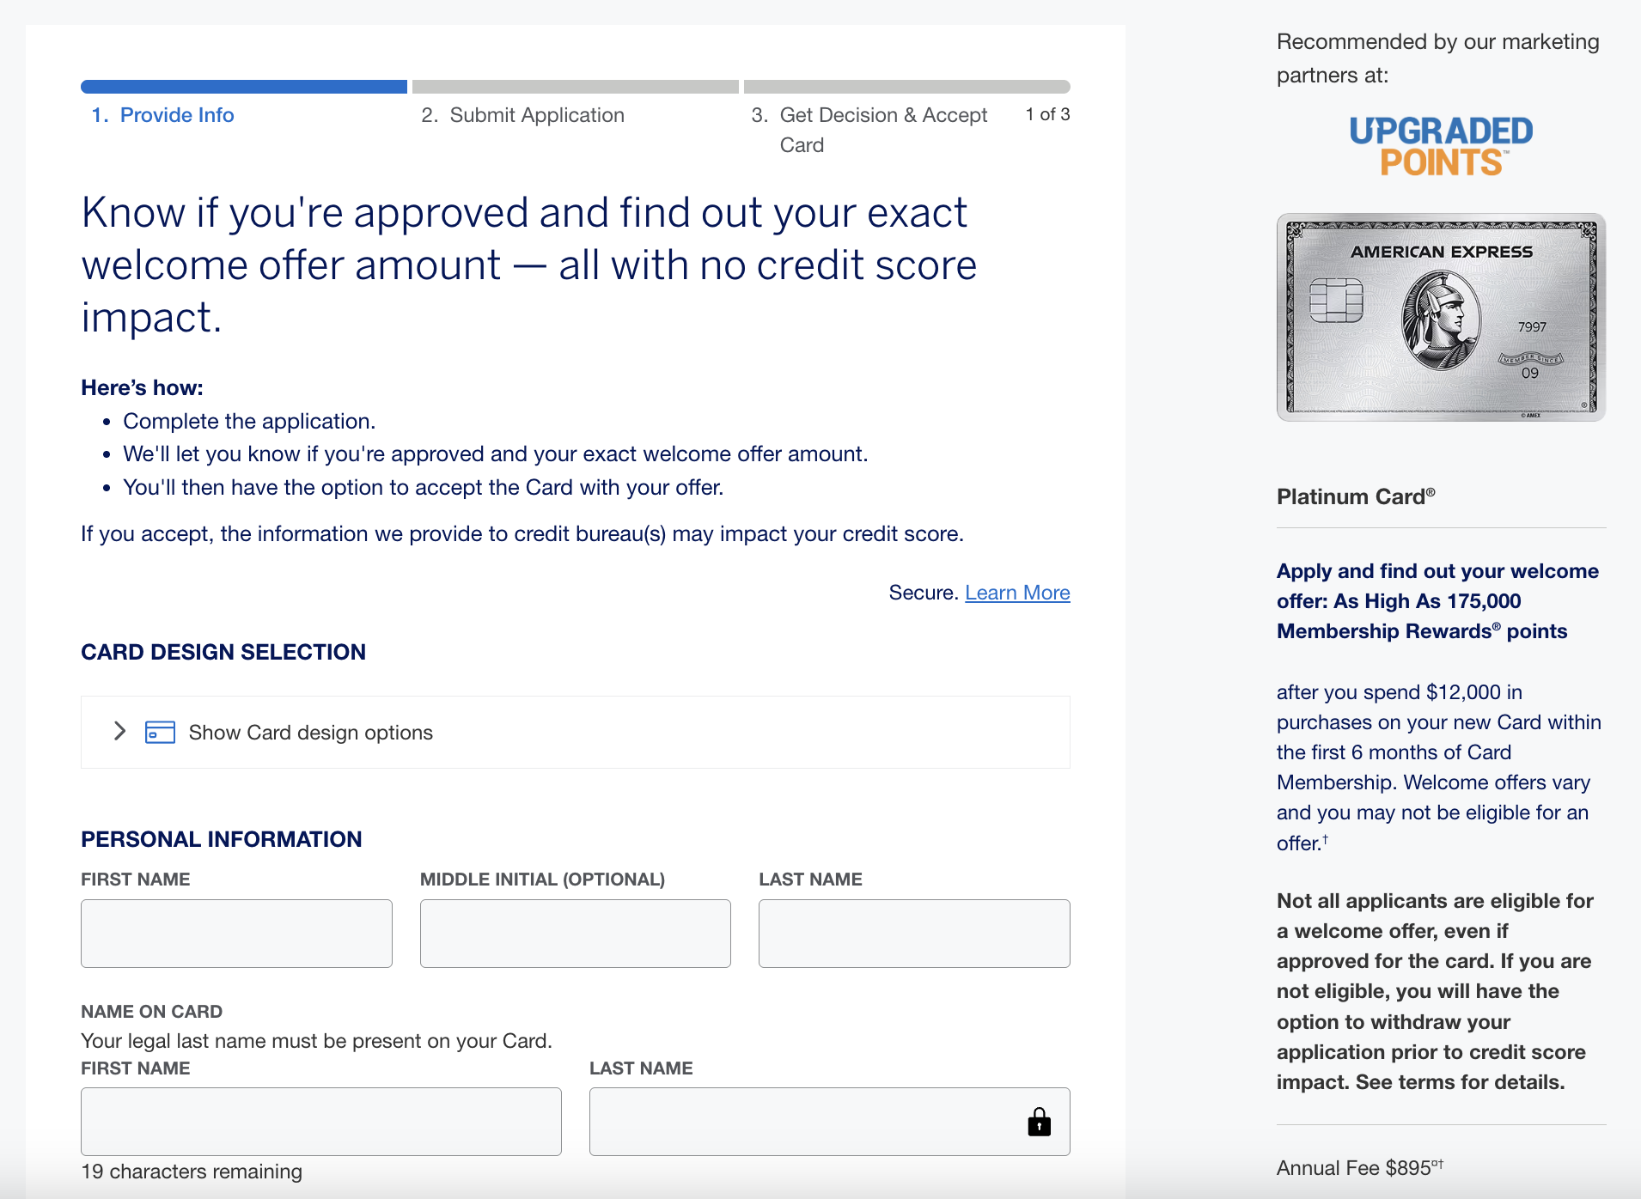Click the locked Name on Card Last Name field
The height and width of the screenshot is (1199, 1641).
(830, 1122)
